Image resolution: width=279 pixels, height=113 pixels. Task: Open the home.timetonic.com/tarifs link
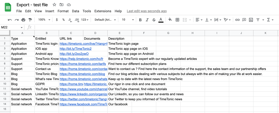(x=83, y=64)
